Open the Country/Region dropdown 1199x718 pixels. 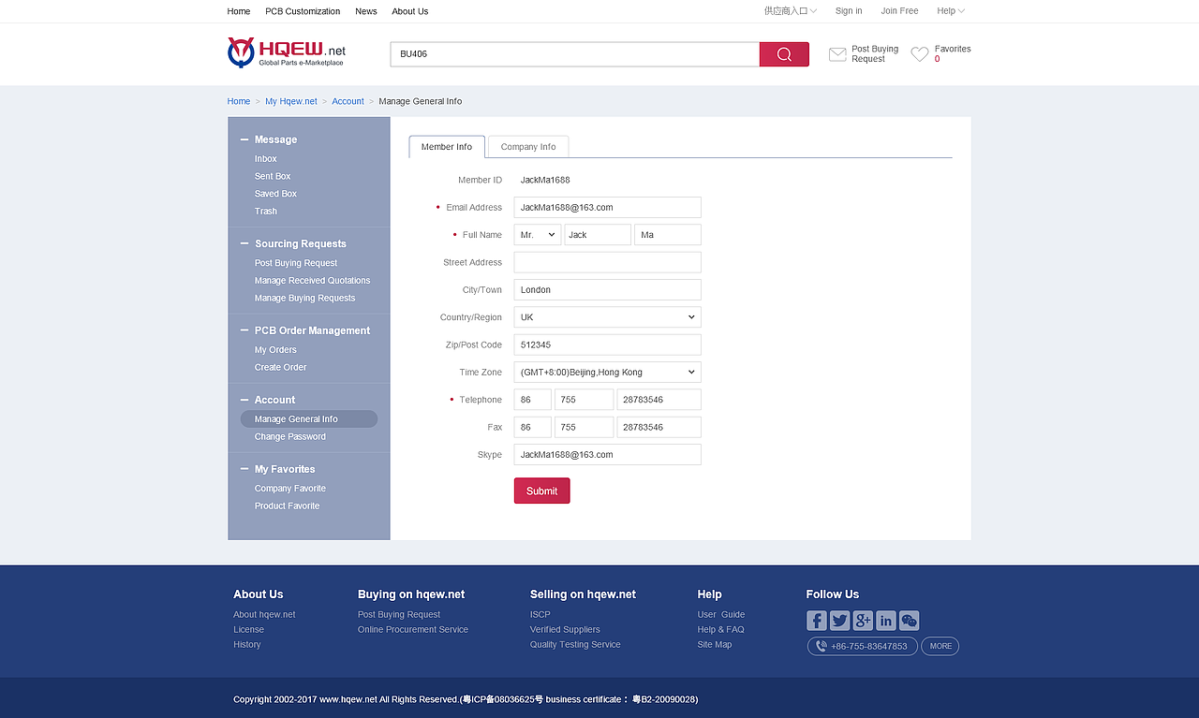[x=607, y=317]
